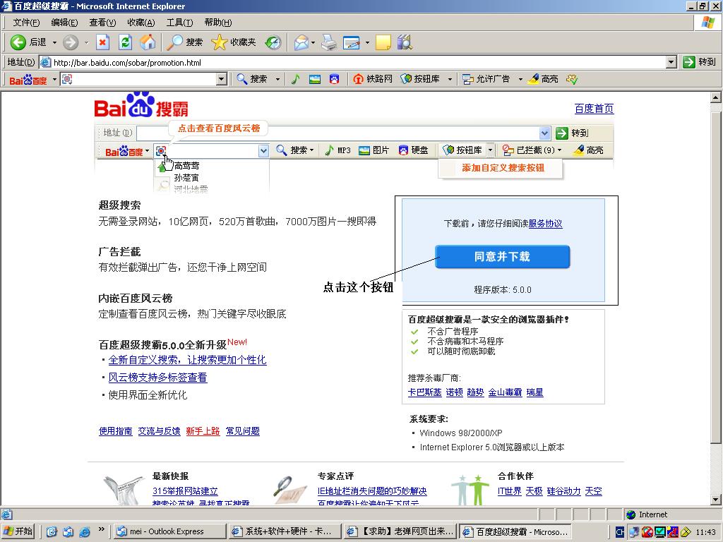
Task: Open the 全新自定义搜索 link
Action: [x=187, y=360]
